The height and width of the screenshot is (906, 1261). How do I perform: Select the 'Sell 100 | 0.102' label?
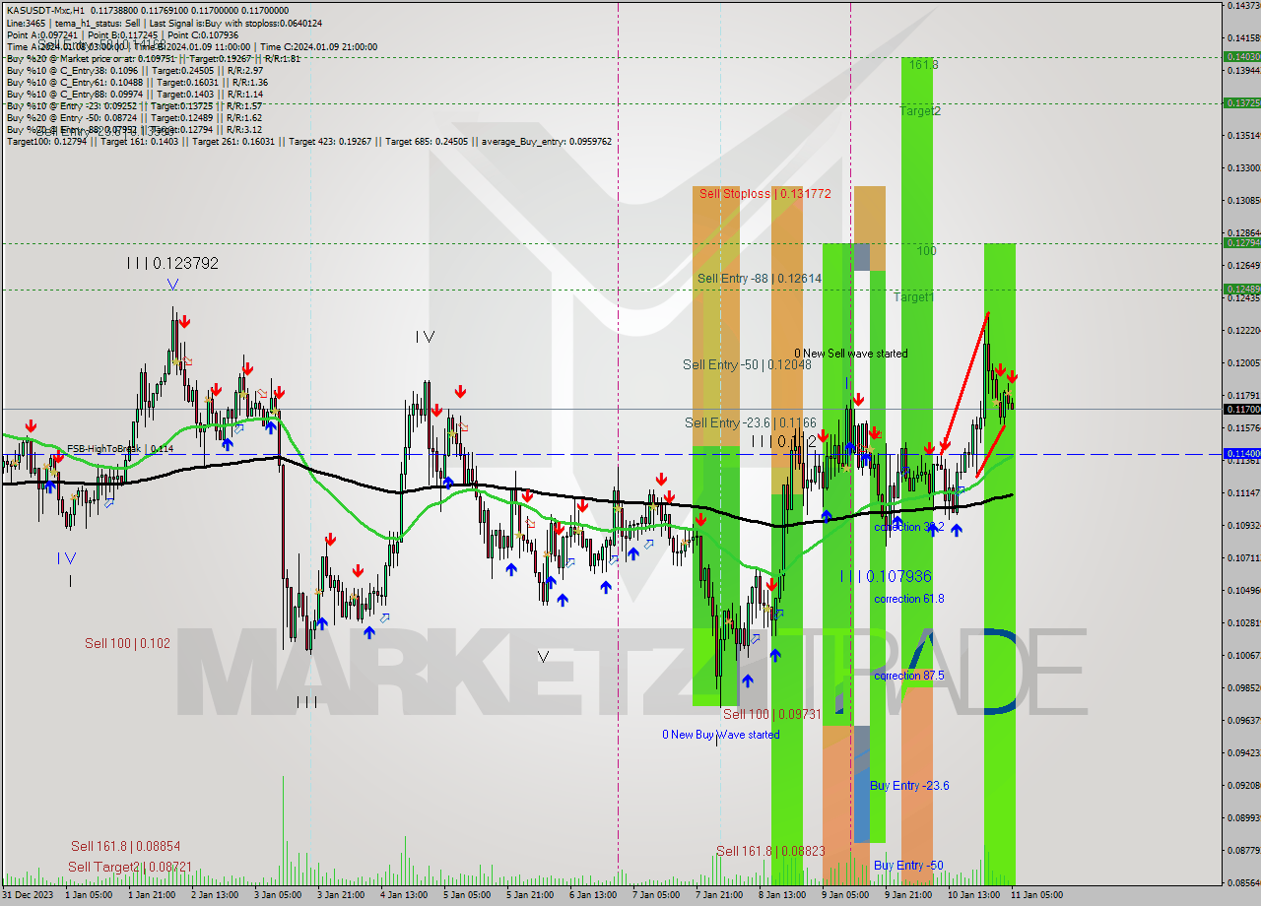tap(127, 643)
